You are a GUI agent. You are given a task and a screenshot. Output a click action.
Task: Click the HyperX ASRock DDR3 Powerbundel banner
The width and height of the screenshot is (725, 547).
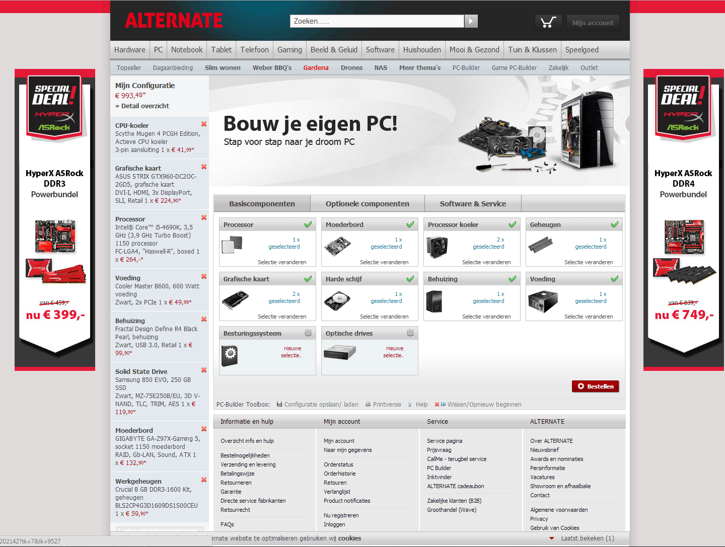(55, 220)
